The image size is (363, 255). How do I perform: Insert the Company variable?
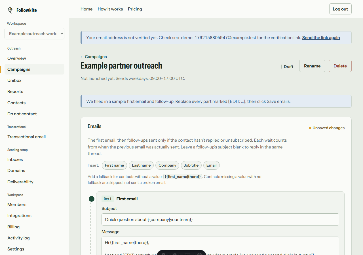tap(167, 165)
